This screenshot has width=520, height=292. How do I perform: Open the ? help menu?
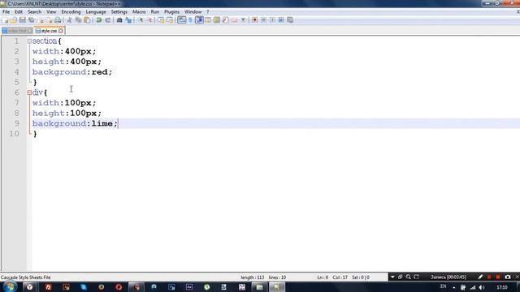pos(208,12)
